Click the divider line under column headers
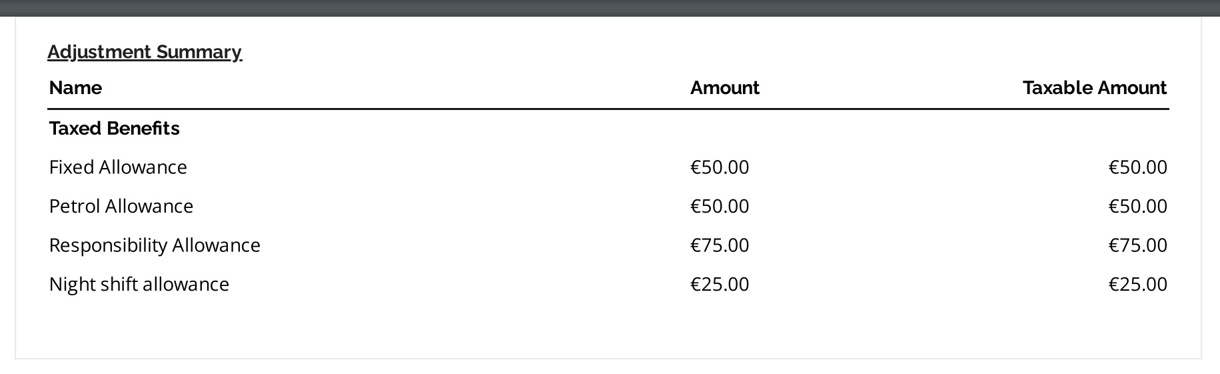Screen dimensions: 1220x374 (x=608, y=109)
